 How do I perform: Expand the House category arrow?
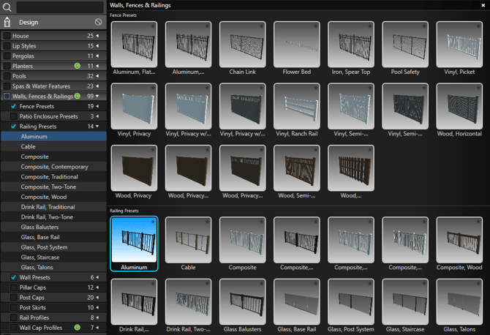pyautogui.click(x=97, y=36)
